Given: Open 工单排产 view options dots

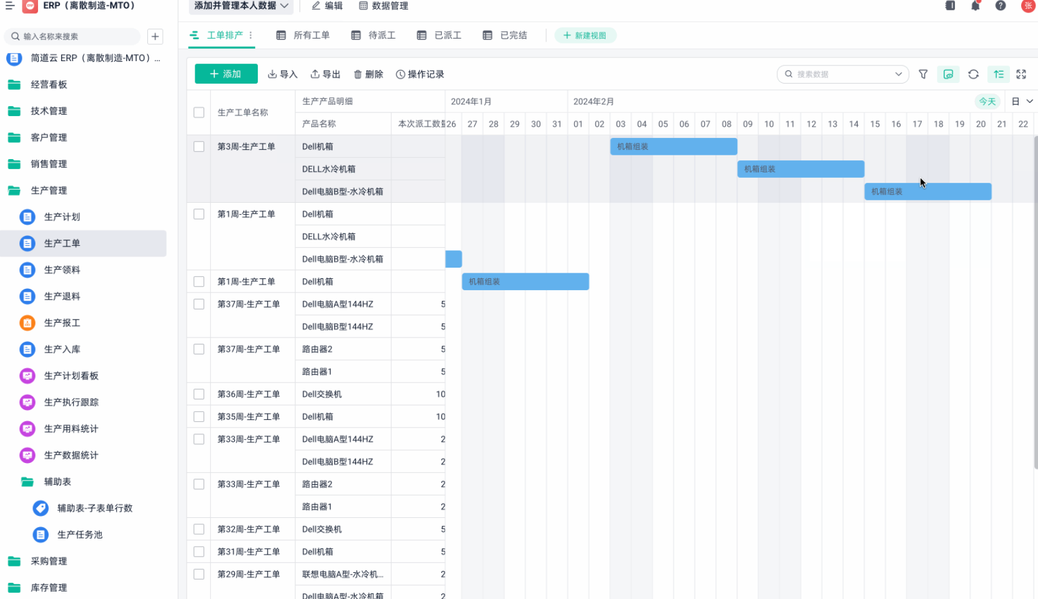Looking at the screenshot, I should (251, 36).
